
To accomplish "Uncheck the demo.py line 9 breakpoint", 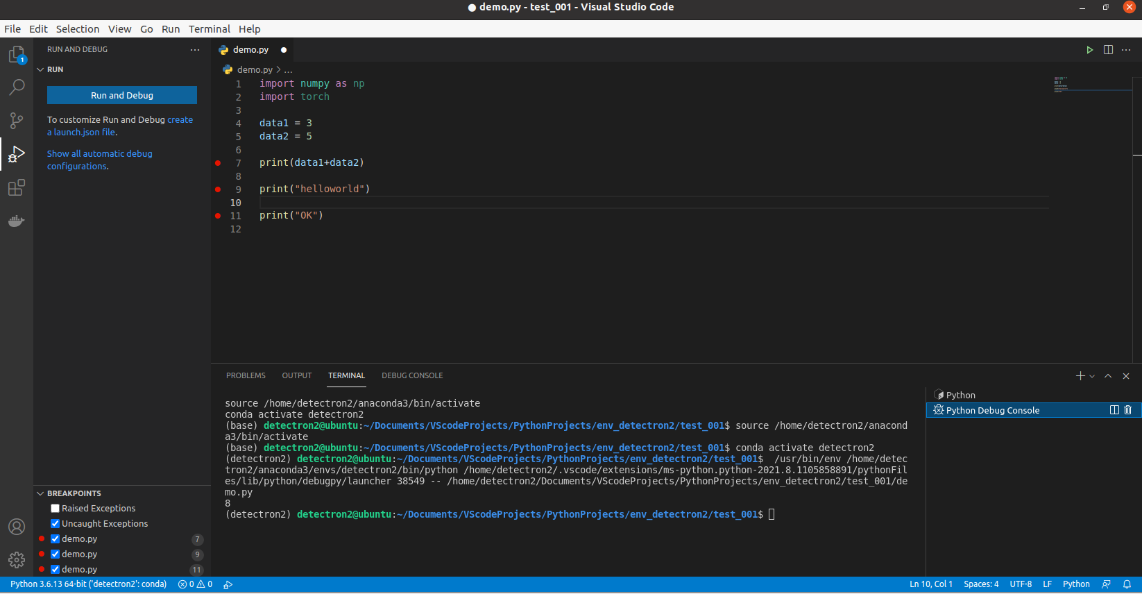I will (55, 554).
